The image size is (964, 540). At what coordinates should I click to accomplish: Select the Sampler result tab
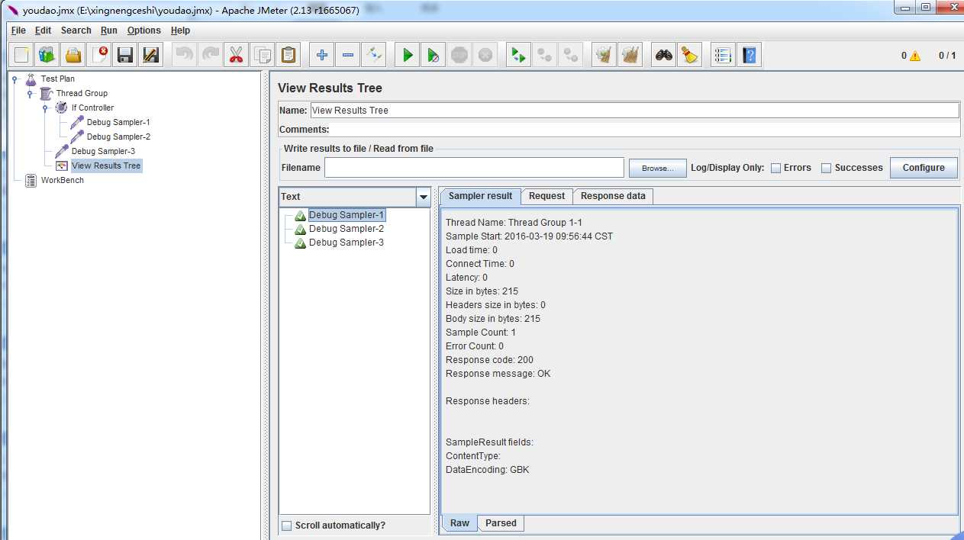[480, 196]
